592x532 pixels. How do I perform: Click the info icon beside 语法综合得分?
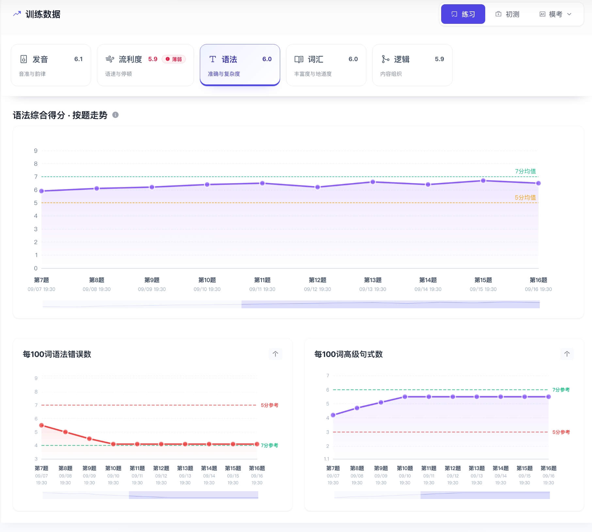coord(115,115)
